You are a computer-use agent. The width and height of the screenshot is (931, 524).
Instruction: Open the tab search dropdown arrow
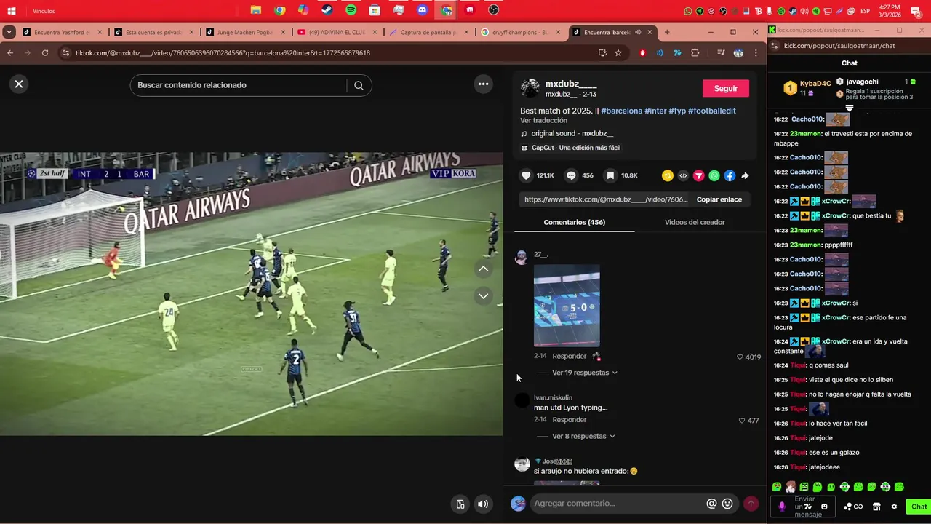click(x=9, y=32)
